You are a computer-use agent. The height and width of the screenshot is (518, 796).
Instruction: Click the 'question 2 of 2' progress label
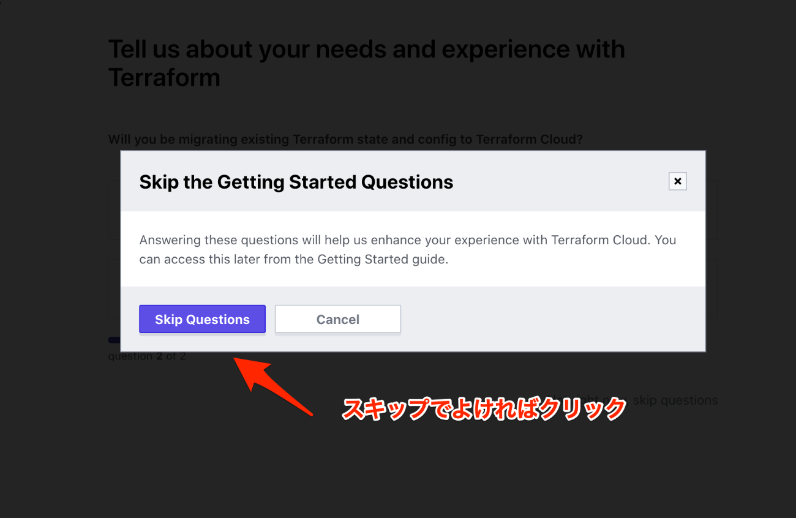click(147, 356)
